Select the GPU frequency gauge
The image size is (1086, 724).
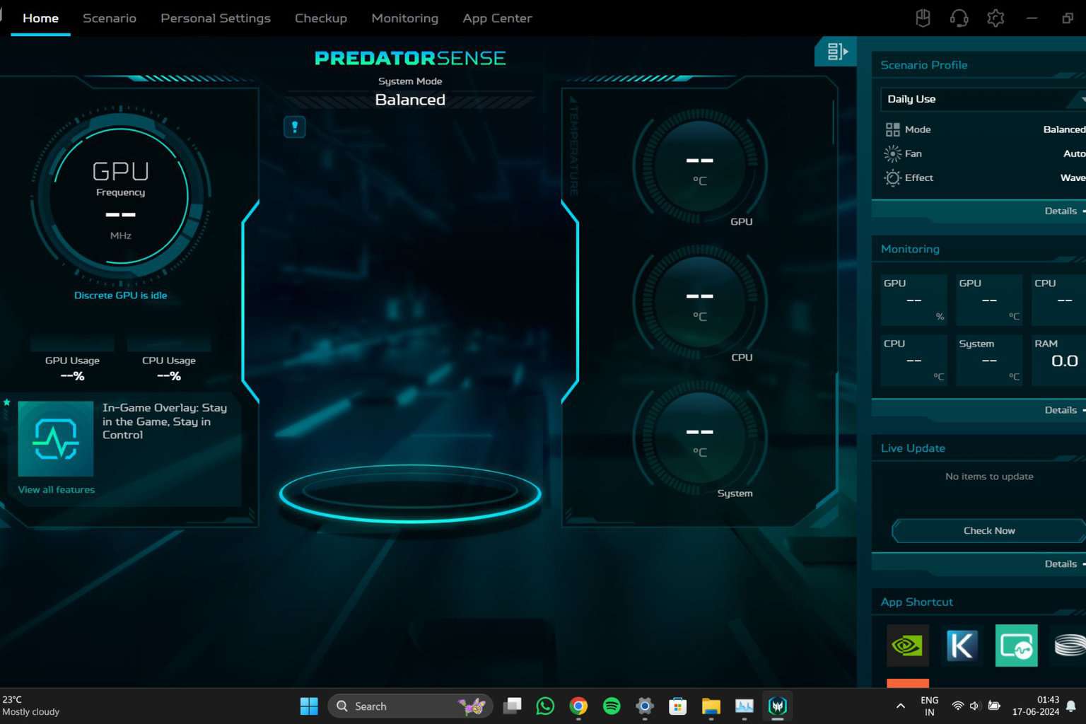(x=121, y=196)
